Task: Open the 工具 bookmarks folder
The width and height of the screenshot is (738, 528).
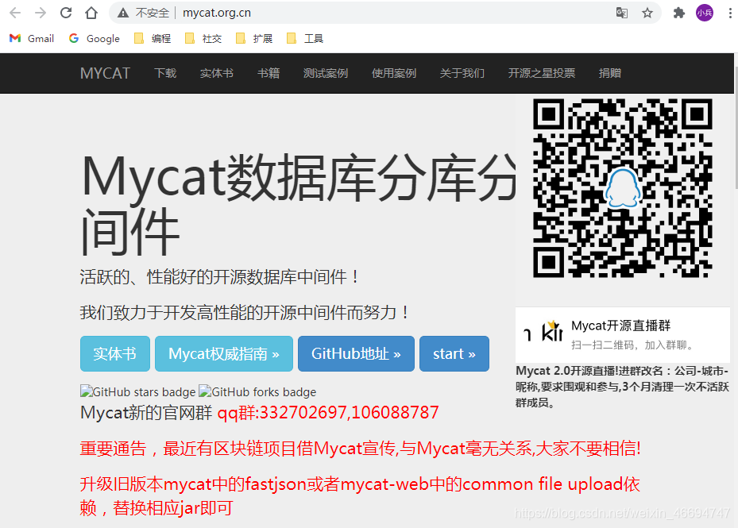Action: click(305, 39)
